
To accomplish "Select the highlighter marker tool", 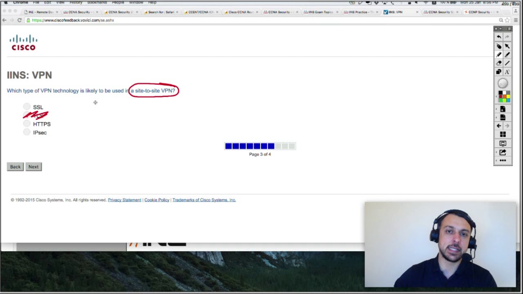I will tap(507, 55).
